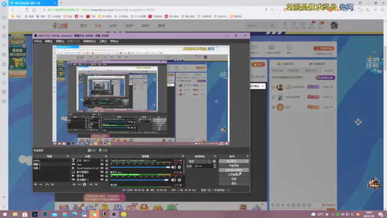Adjust the first mixer track volume slider
Viewport: 387px width, 218px height.
pyautogui.click(x=140, y=167)
